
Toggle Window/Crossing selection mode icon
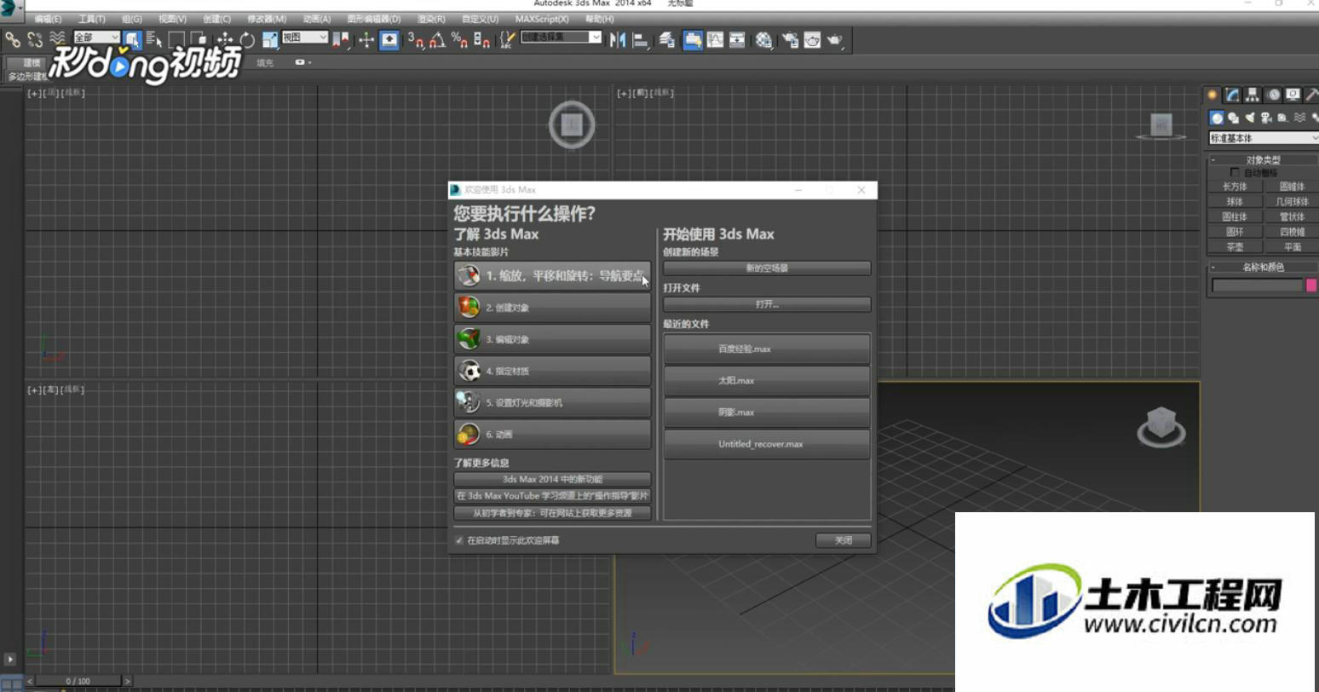coord(199,39)
